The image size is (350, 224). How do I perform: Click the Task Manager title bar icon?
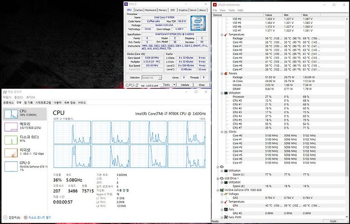tap(5, 92)
